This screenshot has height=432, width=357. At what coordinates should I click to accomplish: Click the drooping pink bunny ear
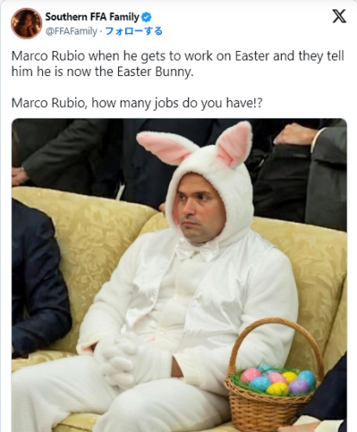[x=166, y=148]
